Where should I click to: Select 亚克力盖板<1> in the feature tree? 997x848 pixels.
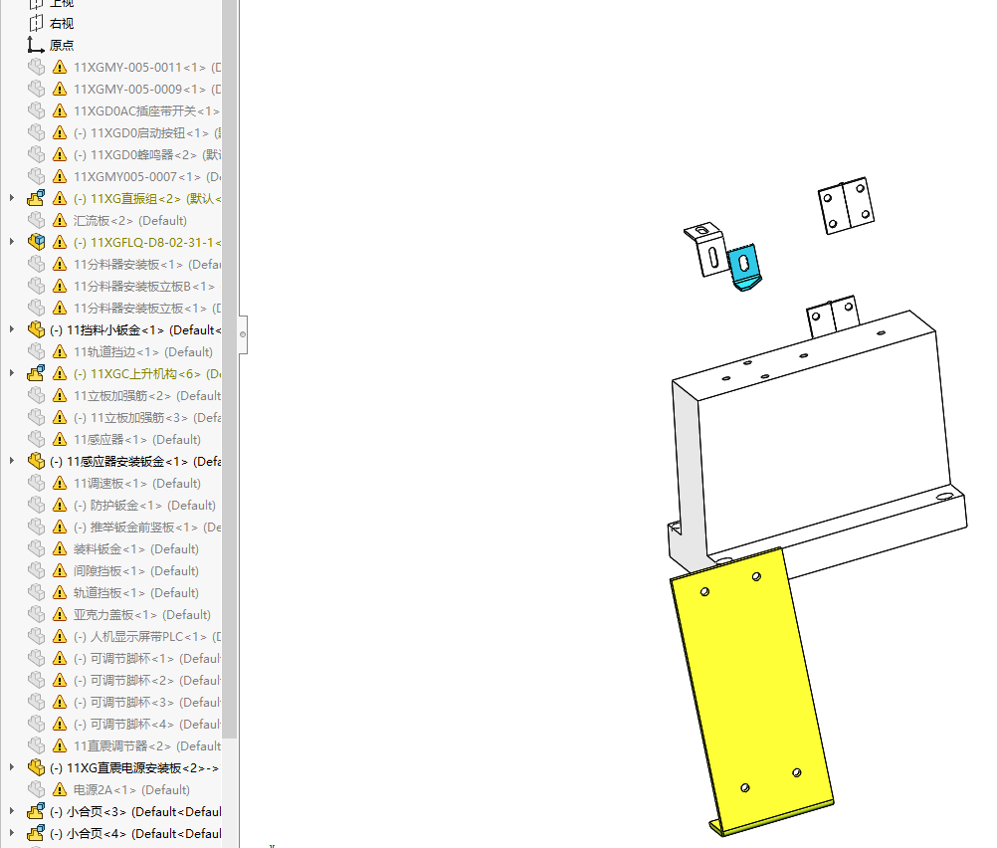pos(141,615)
